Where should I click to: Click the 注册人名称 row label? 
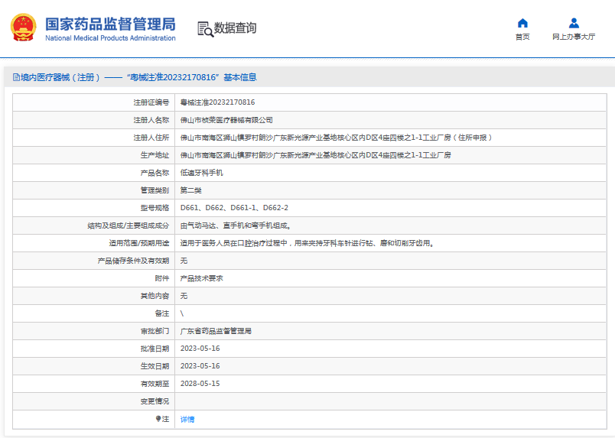[x=151, y=120]
